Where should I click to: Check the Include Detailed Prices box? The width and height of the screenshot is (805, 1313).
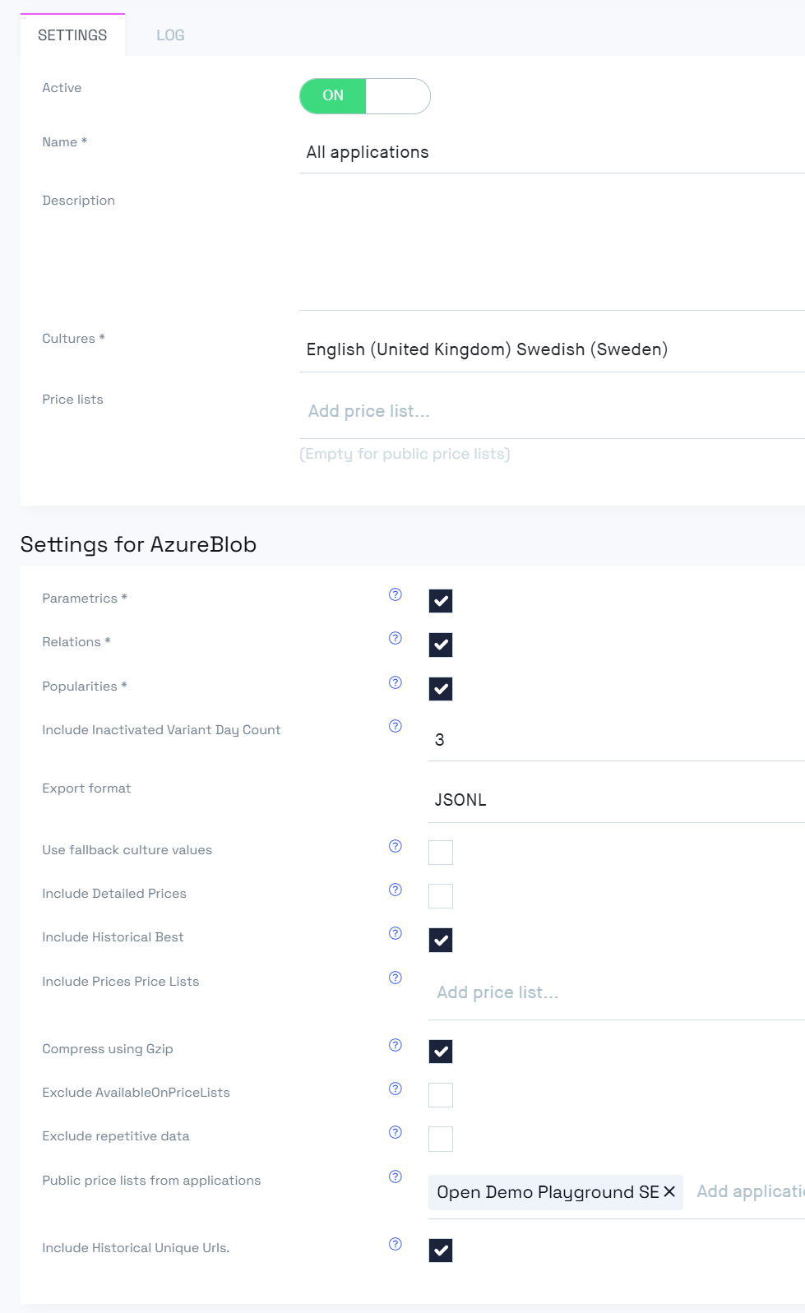[441, 896]
